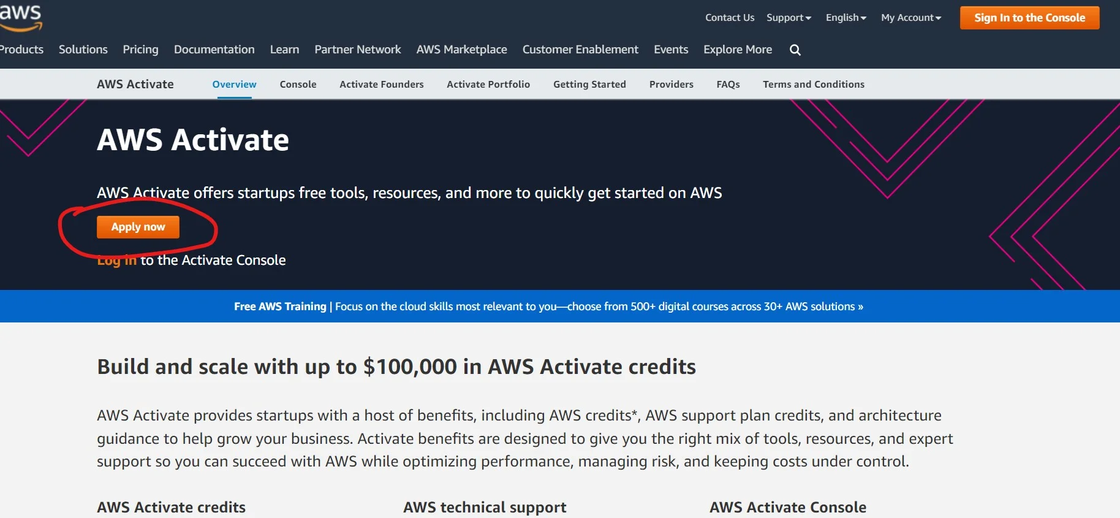The width and height of the screenshot is (1120, 518).
Task: Click Sign In to the Console
Action: pos(1029,18)
